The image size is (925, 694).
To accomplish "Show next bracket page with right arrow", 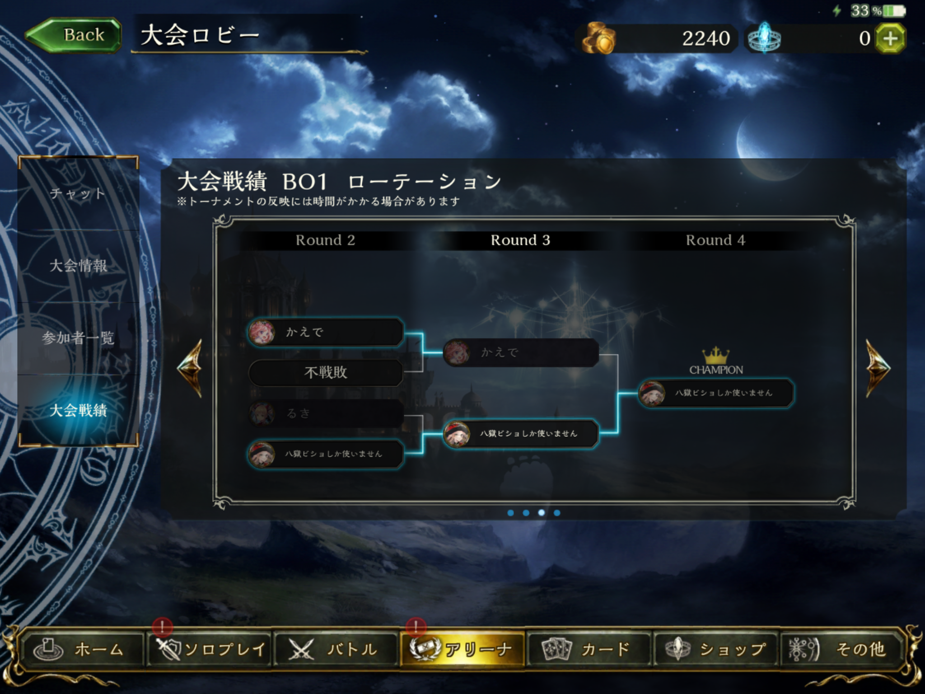I will click(x=878, y=369).
